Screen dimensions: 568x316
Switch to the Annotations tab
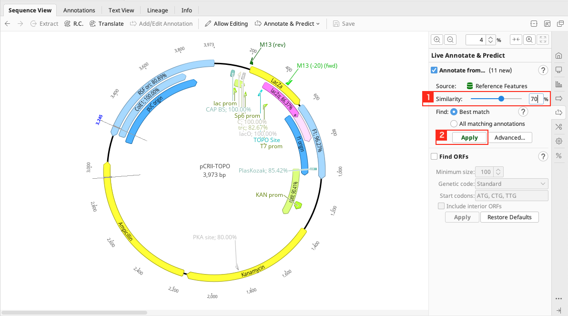(x=79, y=10)
